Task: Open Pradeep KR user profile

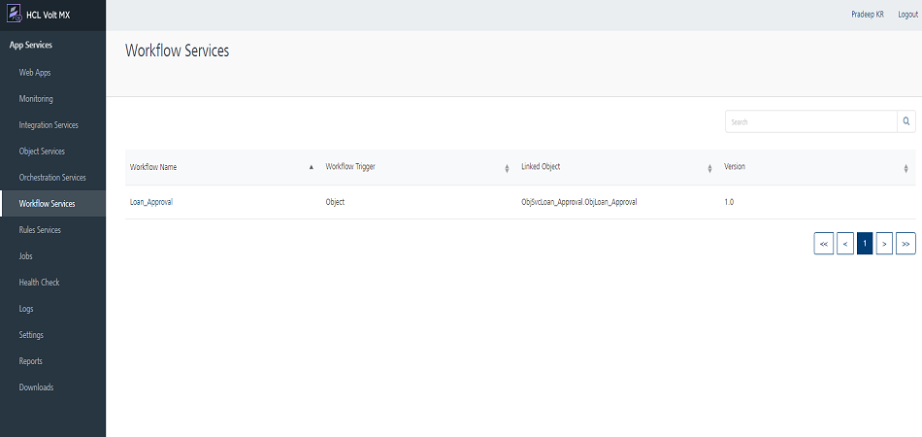Action: [x=867, y=15]
